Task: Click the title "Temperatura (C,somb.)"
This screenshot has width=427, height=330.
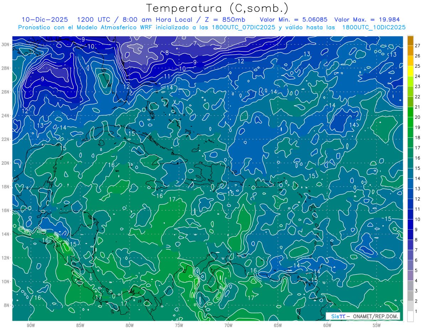Action: pos(217,8)
